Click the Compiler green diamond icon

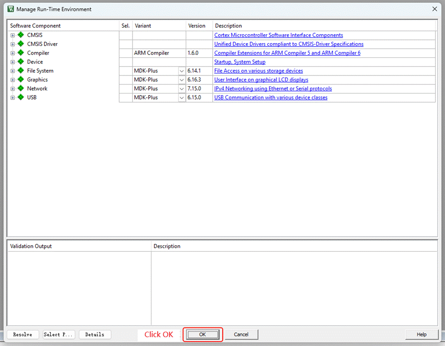click(x=21, y=53)
